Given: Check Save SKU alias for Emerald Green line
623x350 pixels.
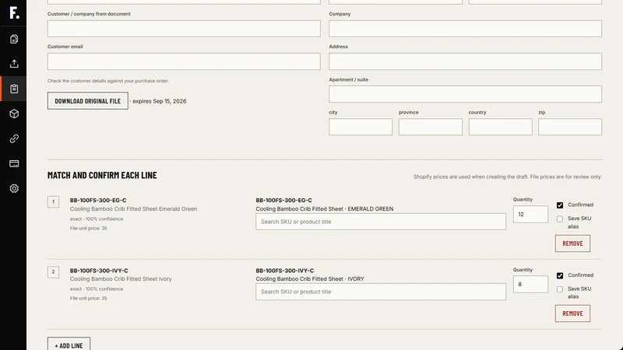Looking at the screenshot, I should pyautogui.click(x=560, y=219).
